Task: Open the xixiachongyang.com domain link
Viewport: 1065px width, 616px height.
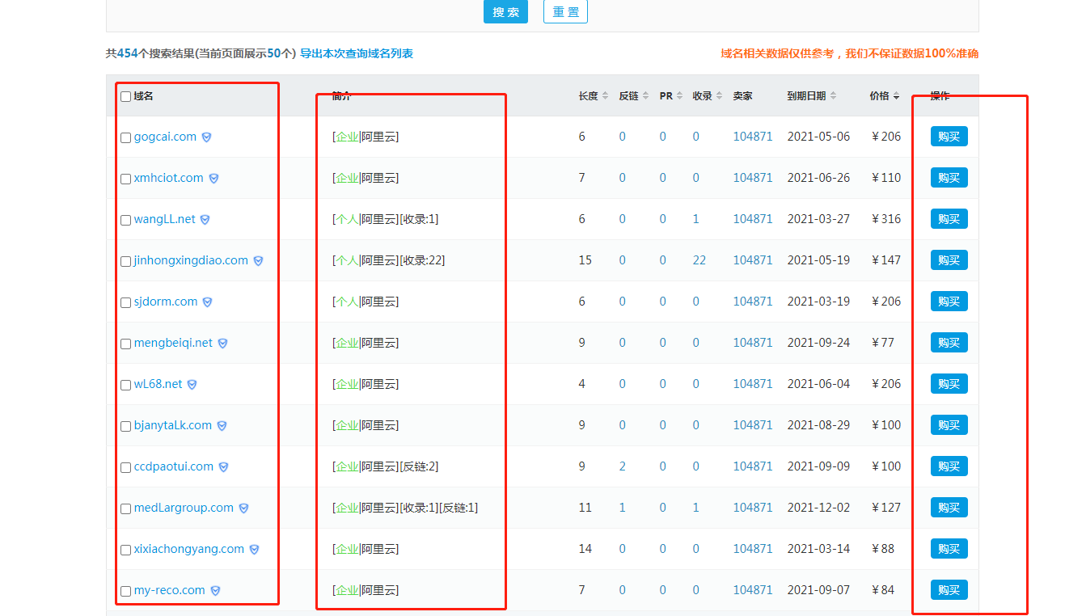Action: pyautogui.click(x=189, y=549)
